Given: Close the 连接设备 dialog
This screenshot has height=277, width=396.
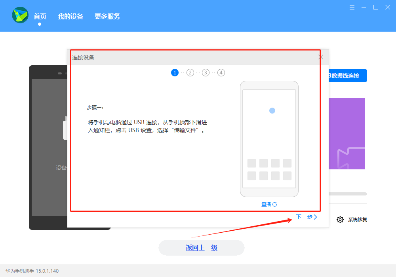Looking at the screenshot, I should pos(321,57).
